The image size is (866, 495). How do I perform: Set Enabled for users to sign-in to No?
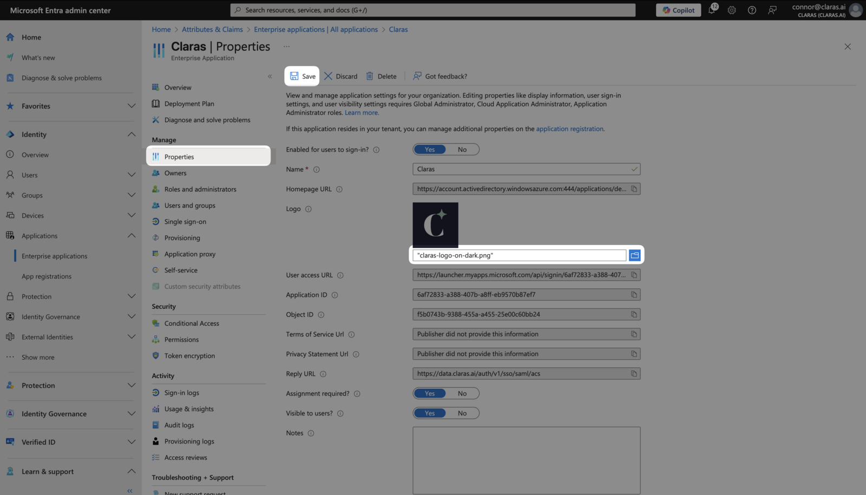462,149
